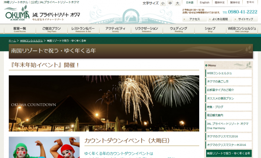Screen dimensions: 261x158
Task: Open the サイトマップ page
Action: click(x=245, y=19)
